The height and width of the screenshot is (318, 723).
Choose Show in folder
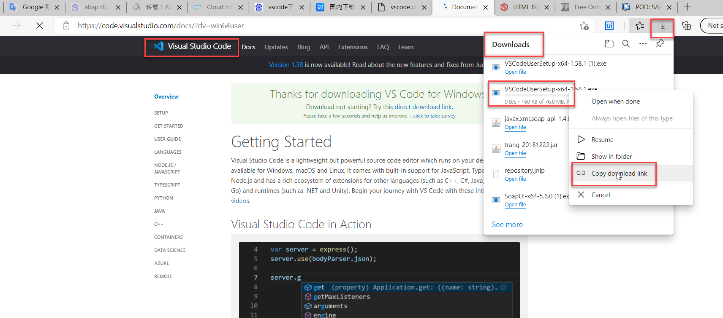(x=631, y=157)
